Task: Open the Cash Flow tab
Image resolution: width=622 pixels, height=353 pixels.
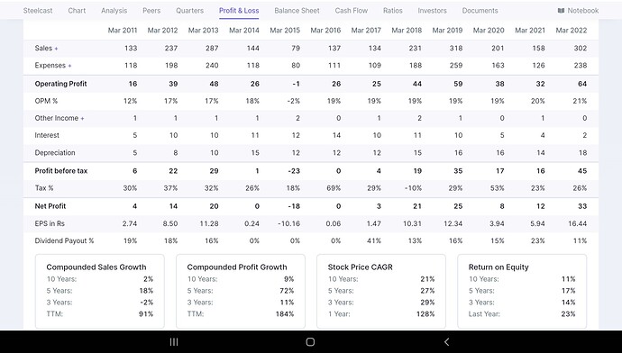Action: click(x=351, y=11)
